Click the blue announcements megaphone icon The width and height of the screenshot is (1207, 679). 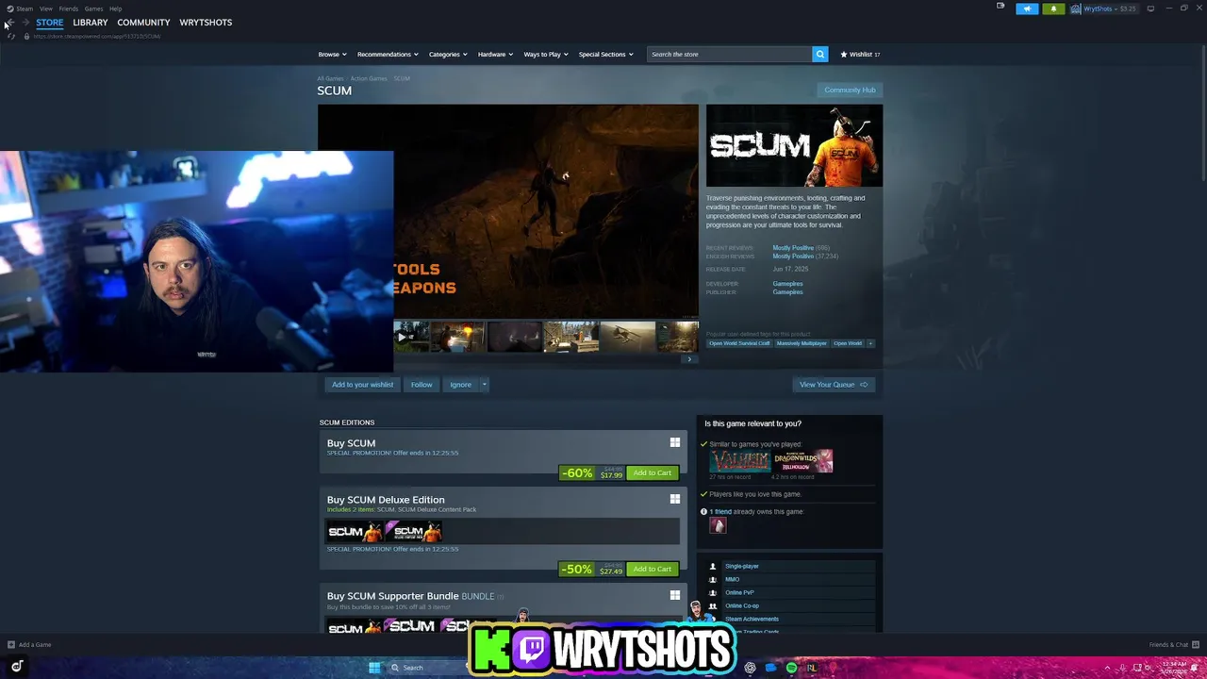pos(1027,8)
